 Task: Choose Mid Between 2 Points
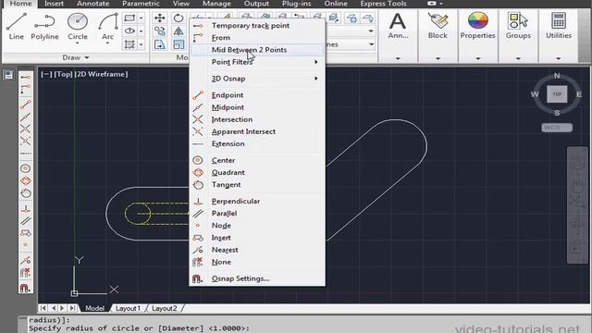tap(257, 50)
